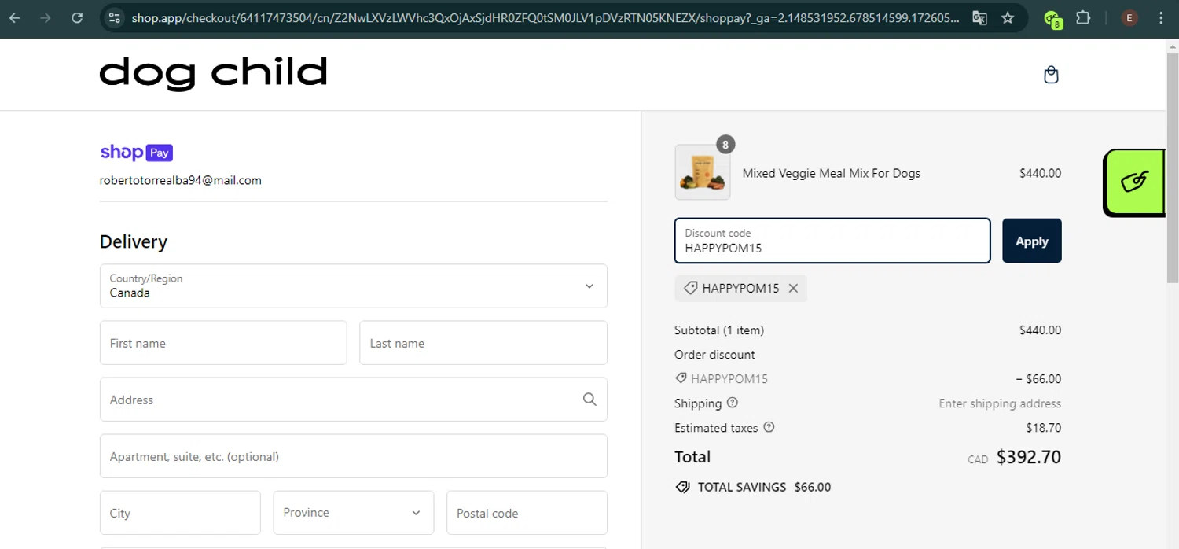Reload the checkout page
This screenshot has height=549, width=1179.
pos(77,17)
